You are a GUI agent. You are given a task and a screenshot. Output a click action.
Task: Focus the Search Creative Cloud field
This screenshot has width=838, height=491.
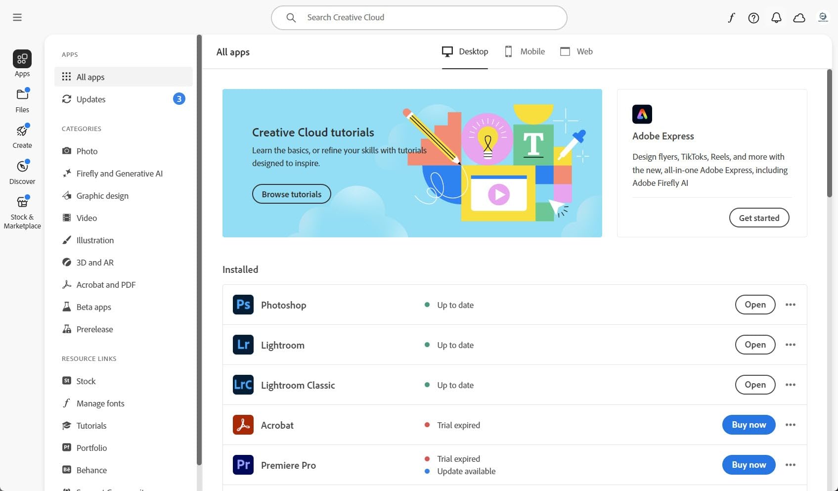point(419,18)
